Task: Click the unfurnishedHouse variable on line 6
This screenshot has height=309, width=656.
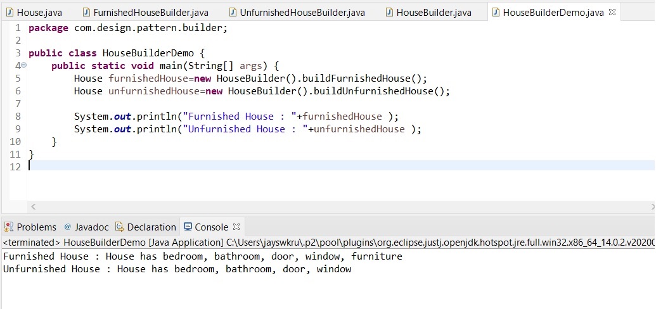Action: tap(154, 91)
